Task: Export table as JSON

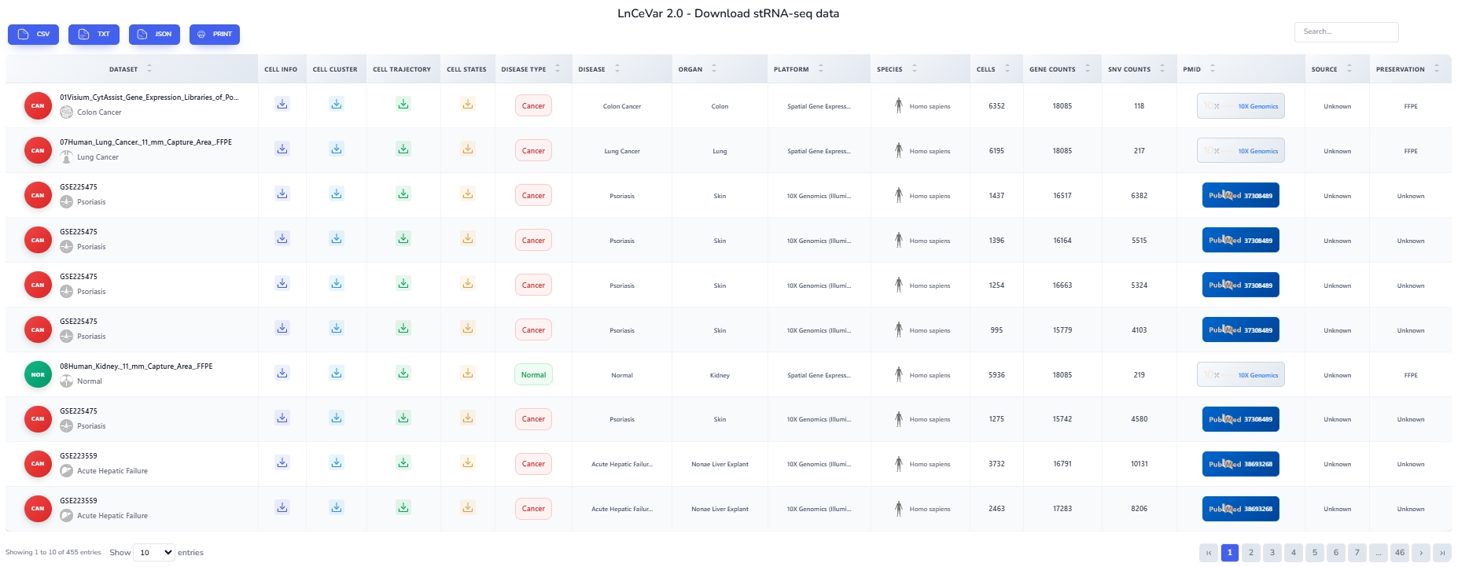Action: click(154, 35)
